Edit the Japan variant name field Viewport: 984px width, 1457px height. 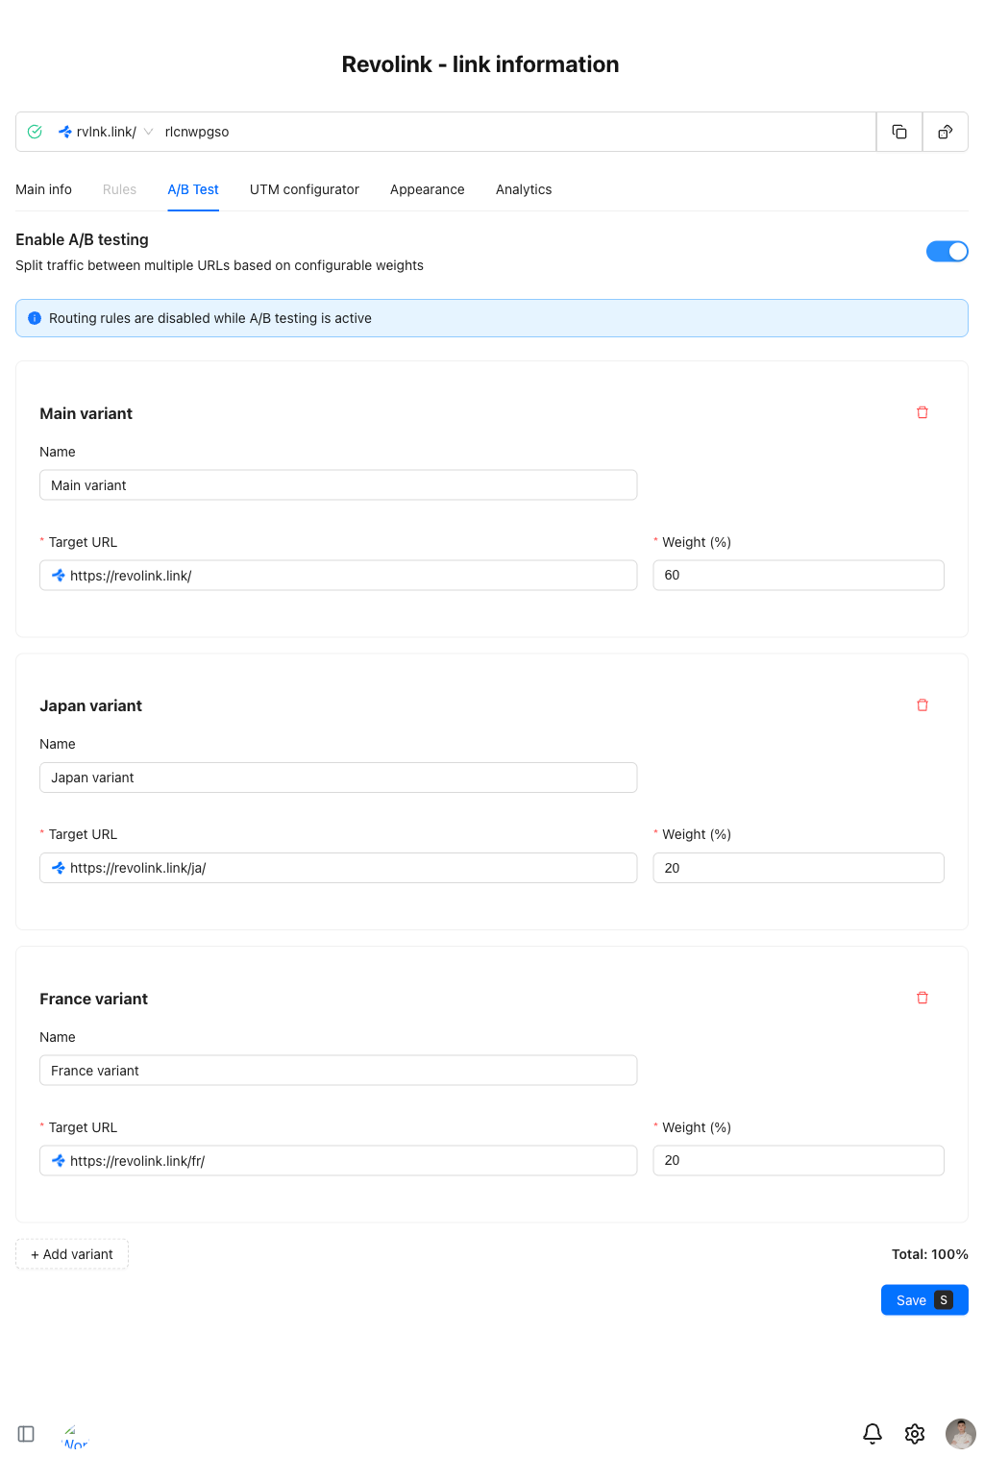[338, 778]
